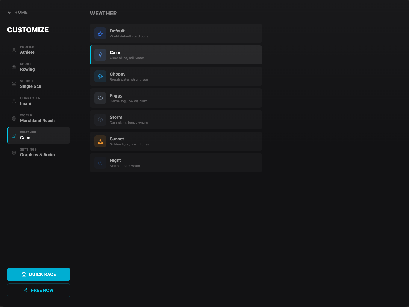Choose Foggy weather option
The width and height of the screenshot is (409, 307).
176,98
